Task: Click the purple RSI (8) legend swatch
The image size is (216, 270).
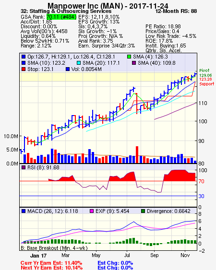Action: pyautogui.click(x=24, y=167)
